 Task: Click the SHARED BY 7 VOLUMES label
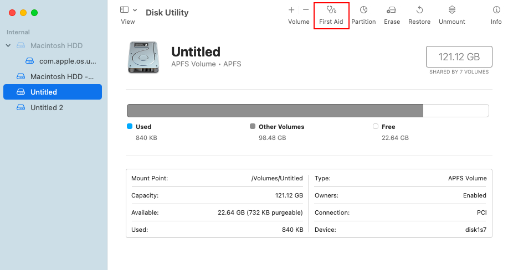click(x=459, y=72)
